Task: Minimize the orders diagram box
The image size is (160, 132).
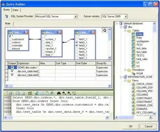Action: 23,33
